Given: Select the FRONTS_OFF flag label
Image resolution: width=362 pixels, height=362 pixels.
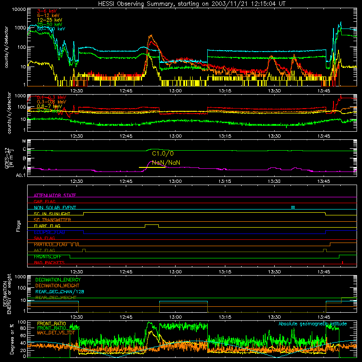Looking at the screenshot, I should coord(48,257).
